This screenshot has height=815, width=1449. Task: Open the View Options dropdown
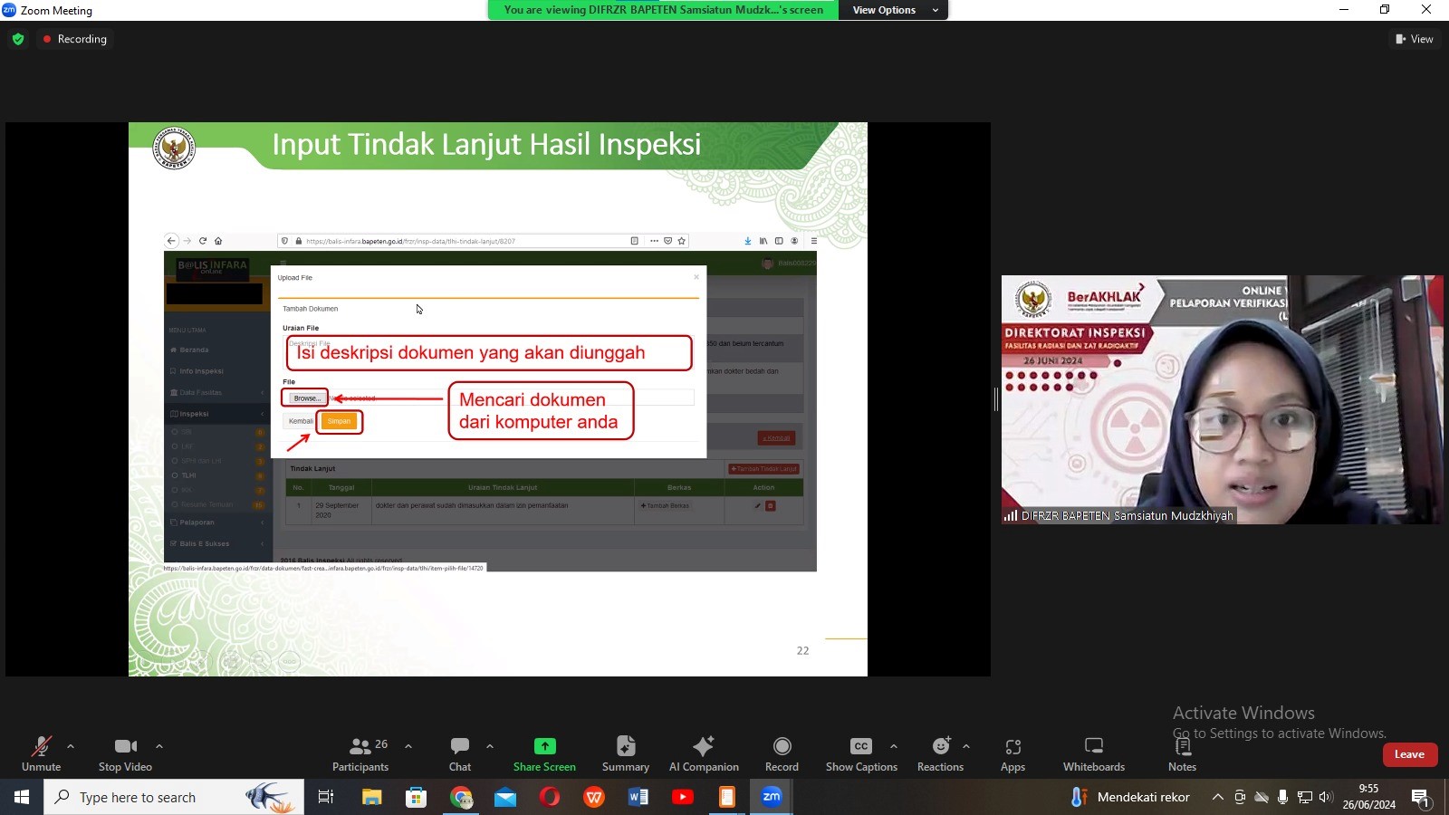[x=895, y=10]
